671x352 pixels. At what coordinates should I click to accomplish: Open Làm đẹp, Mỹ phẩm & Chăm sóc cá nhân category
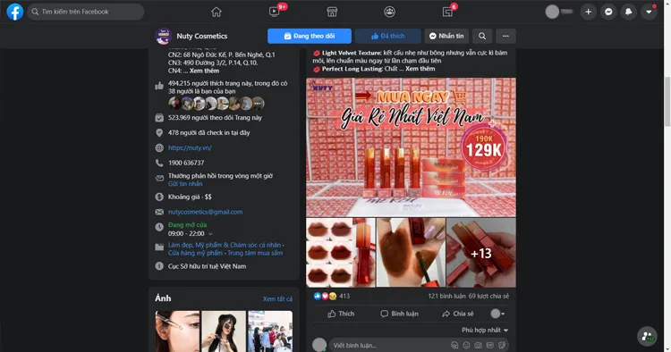pos(225,245)
